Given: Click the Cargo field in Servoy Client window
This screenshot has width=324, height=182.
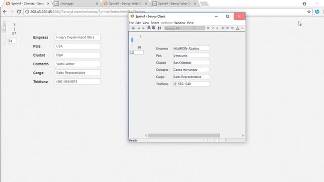Looking at the screenshot, I should coord(191,77).
